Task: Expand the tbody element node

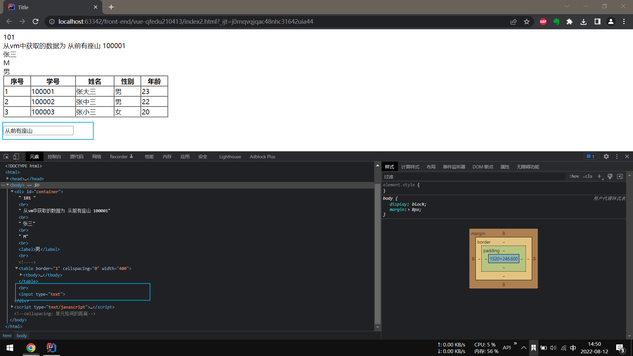Action: point(21,275)
